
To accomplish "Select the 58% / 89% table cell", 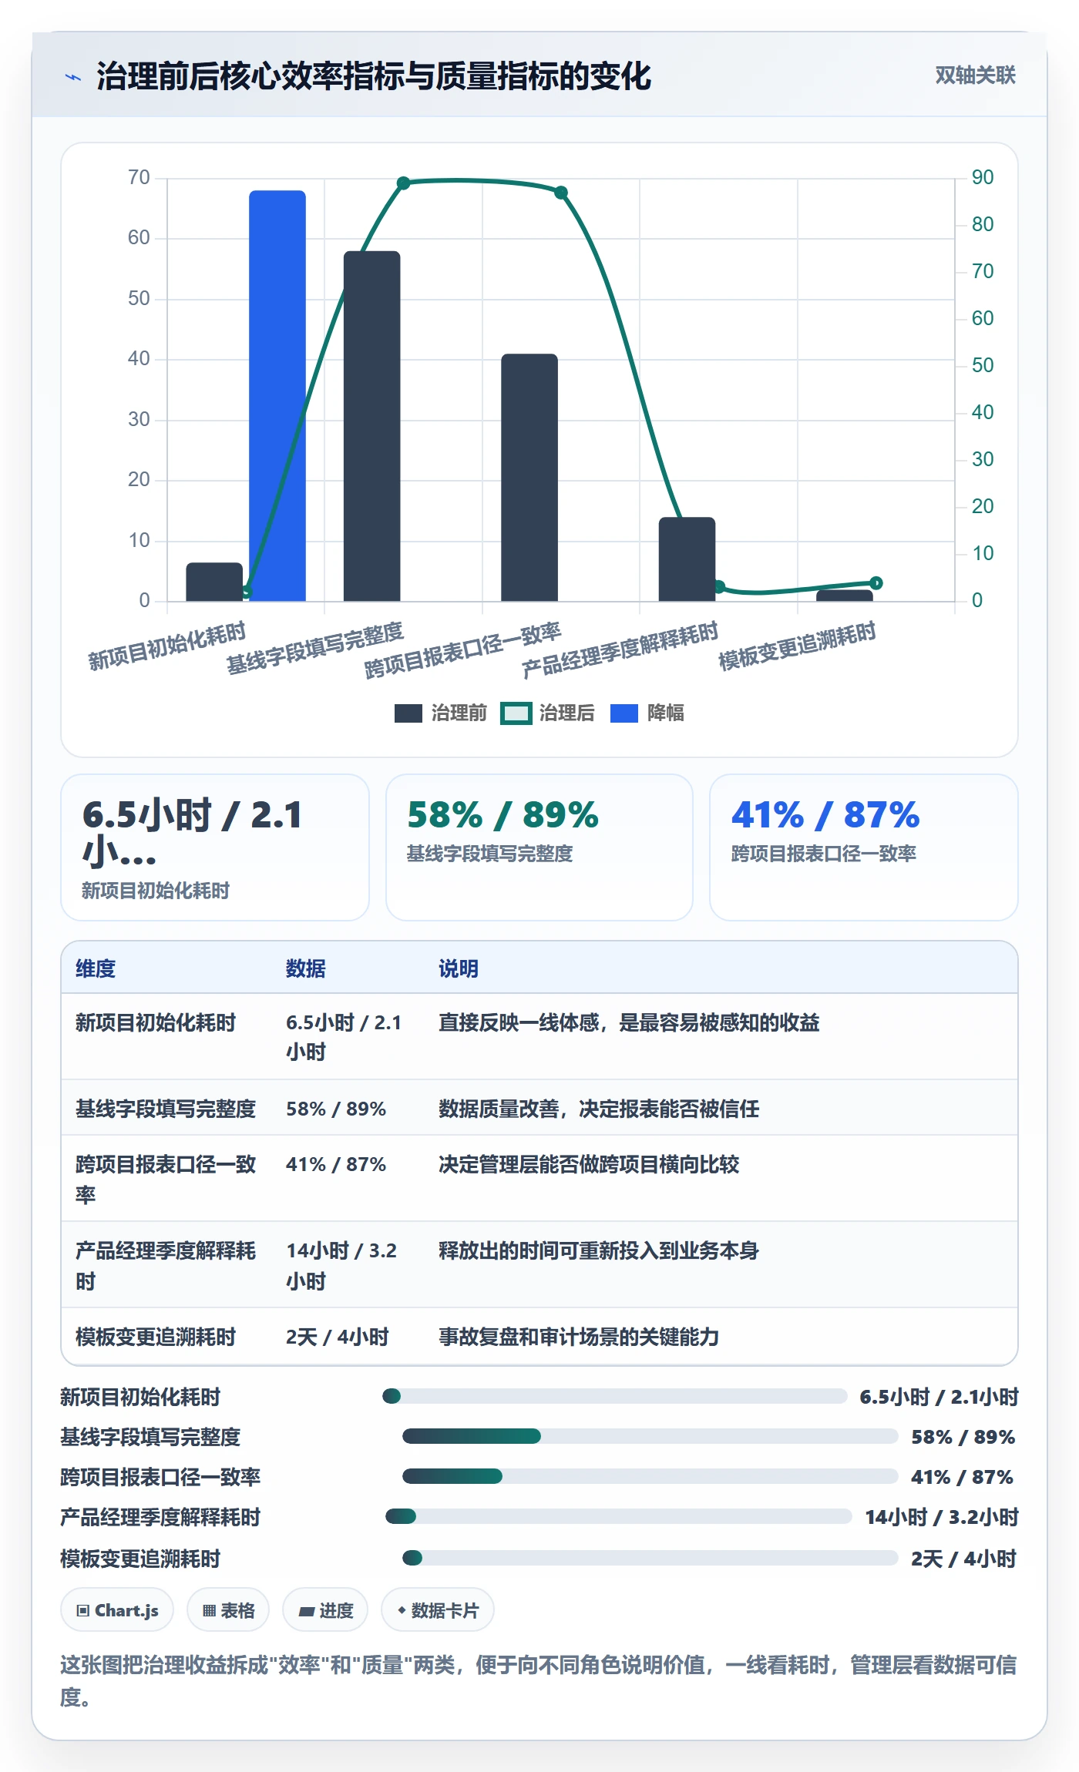I will click(x=336, y=1109).
